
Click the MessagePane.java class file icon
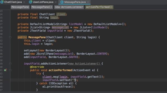click(x=62, y=2)
